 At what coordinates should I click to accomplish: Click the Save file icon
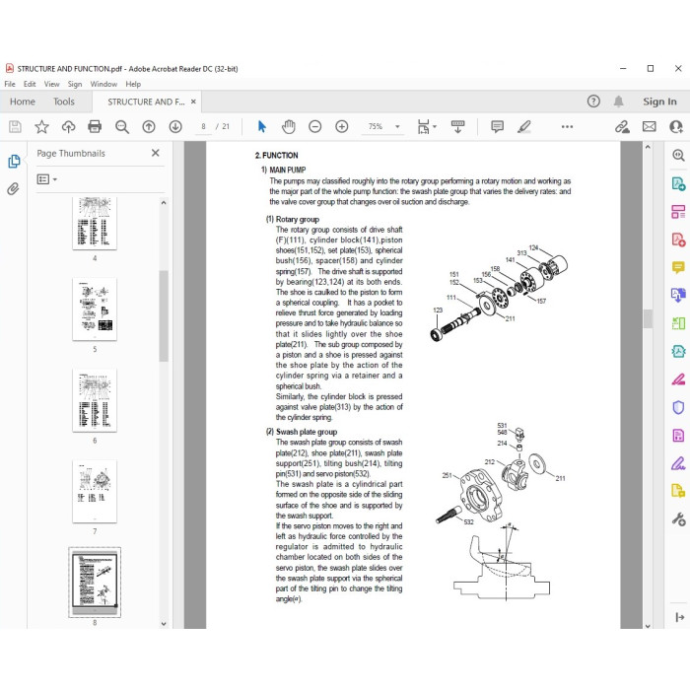[x=15, y=127]
